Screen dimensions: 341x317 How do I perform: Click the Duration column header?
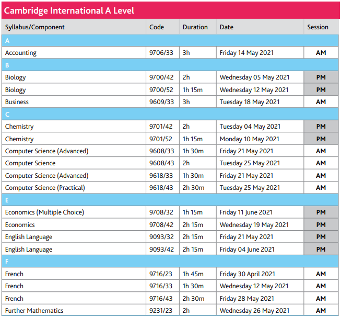pos(195,27)
